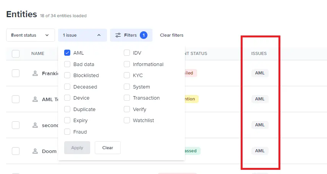327x174 pixels.
Task: Click the person icon beside AML Test entity
Action: tap(36, 99)
